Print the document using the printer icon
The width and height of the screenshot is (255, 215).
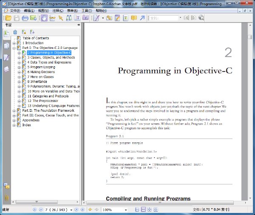[x=25, y=18]
